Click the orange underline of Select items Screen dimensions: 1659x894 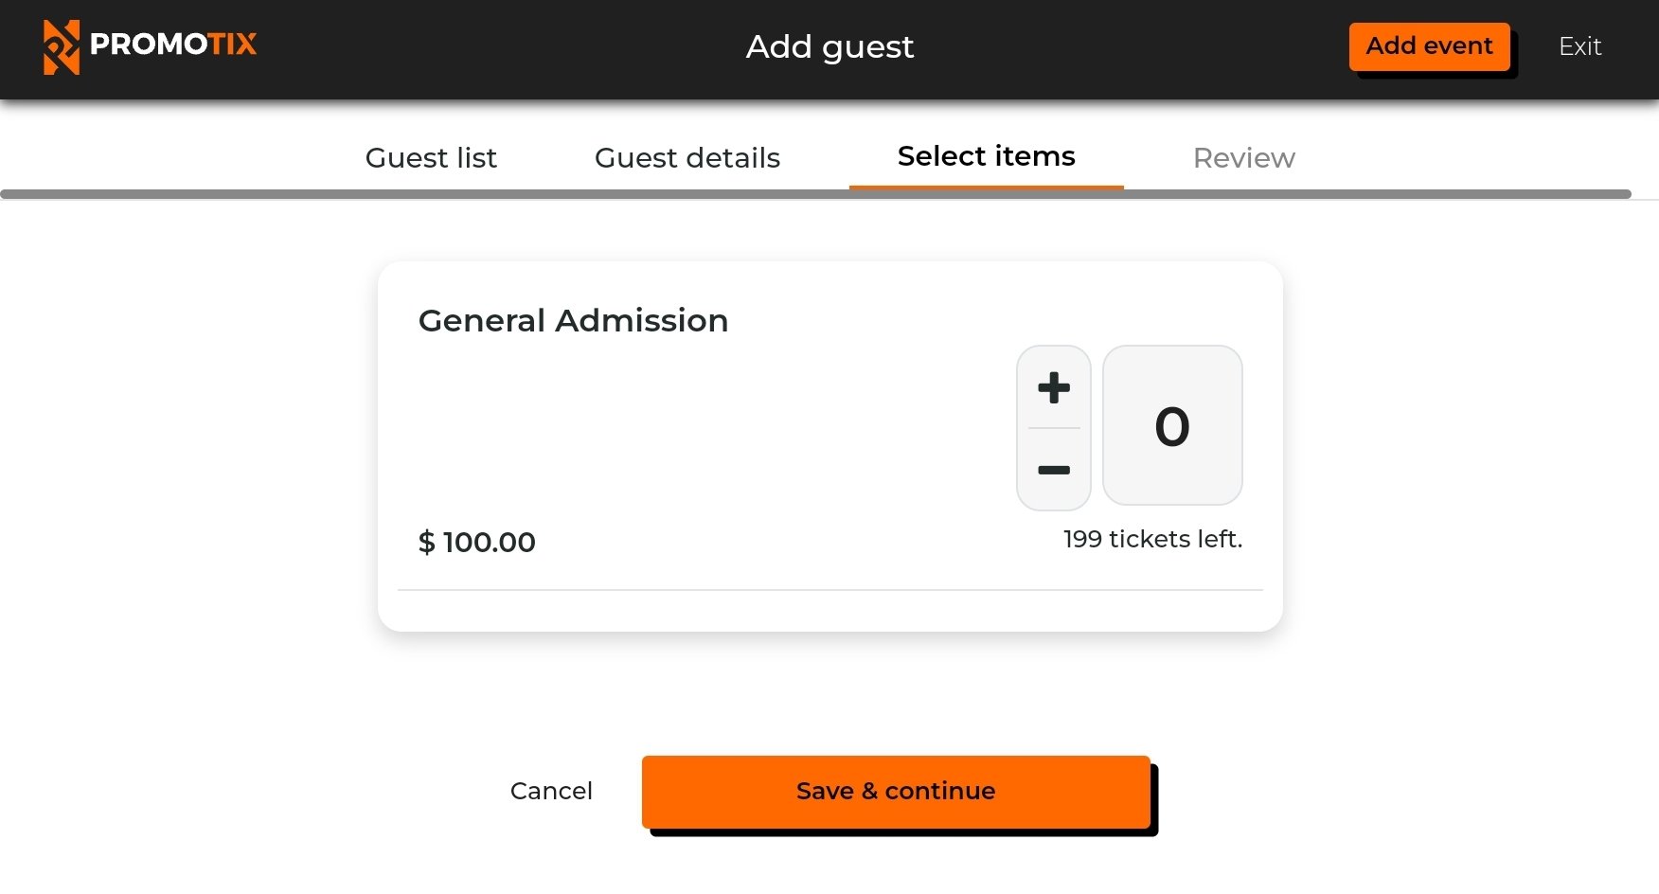pos(987,188)
